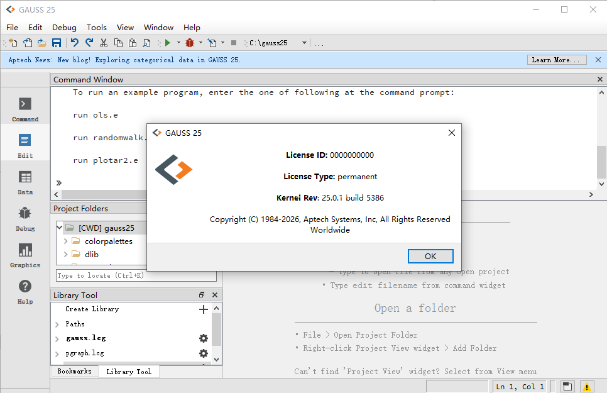Screen dimensions: 607x393
Task: Click the plus icon next to Create Library
Action: (x=204, y=309)
